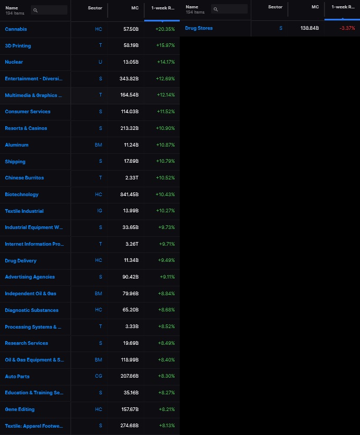The height and width of the screenshot is (435, 360).
Task: Click the search icon in right table header
Action: coord(215,9)
